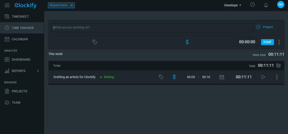Click the Time Tracker clock icon
This screenshot has width=288, height=134.
[7, 28]
